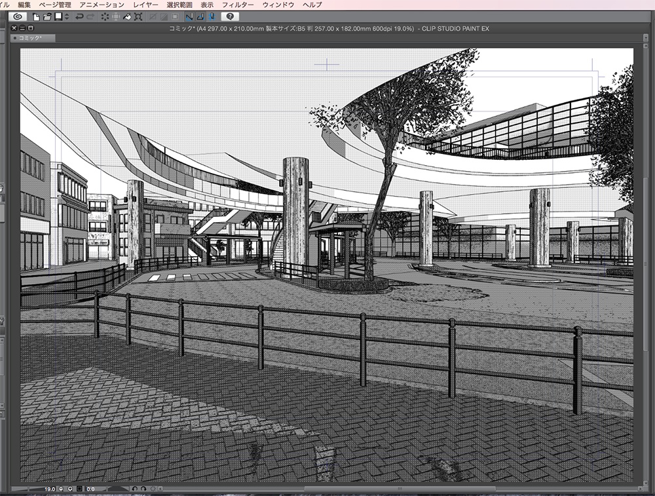655x496 pixels.
Task: Click the Redo arrow icon
Action: pyautogui.click(x=90, y=17)
